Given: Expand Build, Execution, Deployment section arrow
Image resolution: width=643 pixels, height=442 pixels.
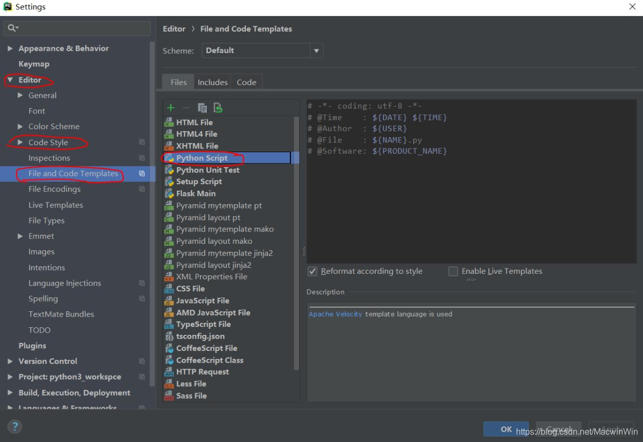Looking at the screenshot, I should tap(10, 393).
